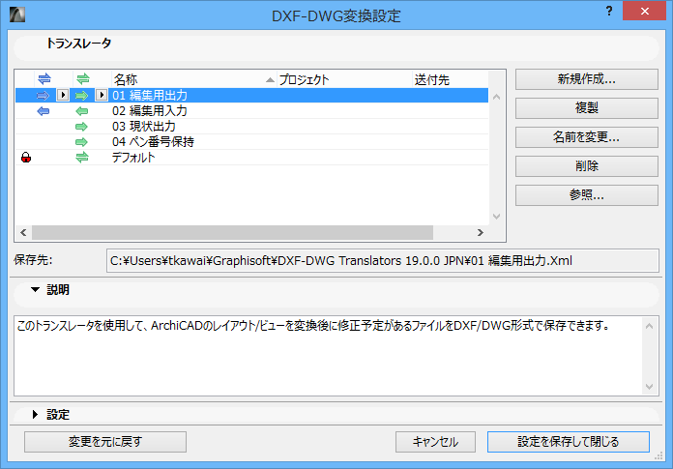Click translator list scroll down arrow
The image size is (673, 469).
tap(497, 217)
